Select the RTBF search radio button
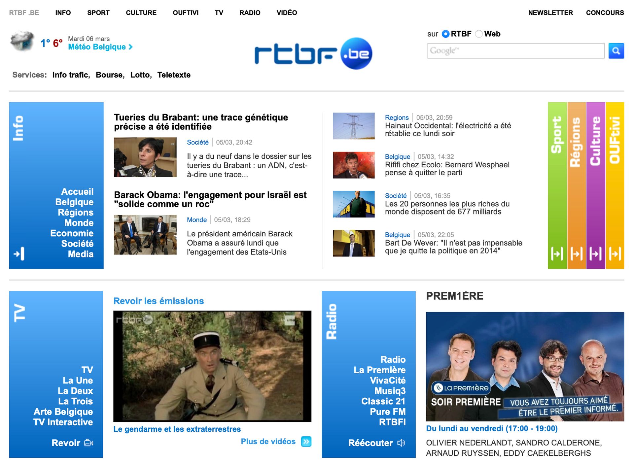 tap(445, 34)
